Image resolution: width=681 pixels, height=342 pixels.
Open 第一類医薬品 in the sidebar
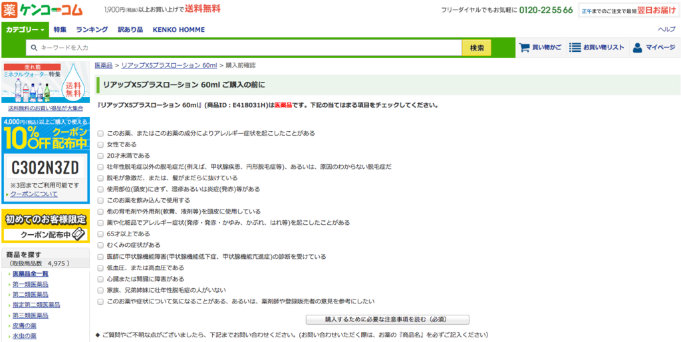(x=31, y=284)
